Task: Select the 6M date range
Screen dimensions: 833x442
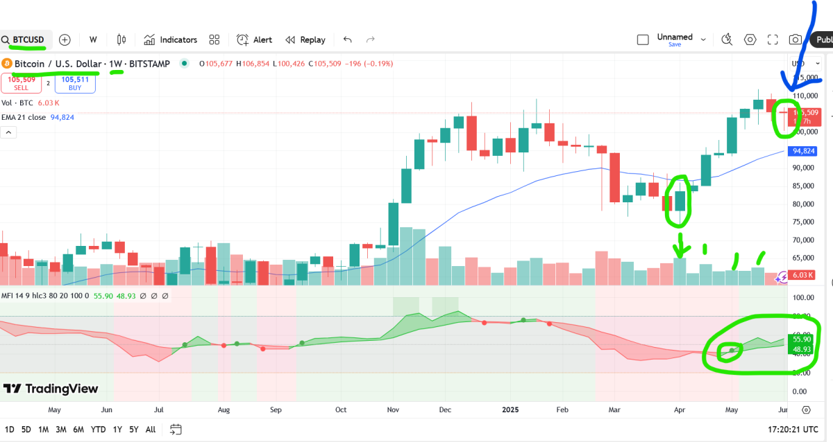Action: [78, 430]
